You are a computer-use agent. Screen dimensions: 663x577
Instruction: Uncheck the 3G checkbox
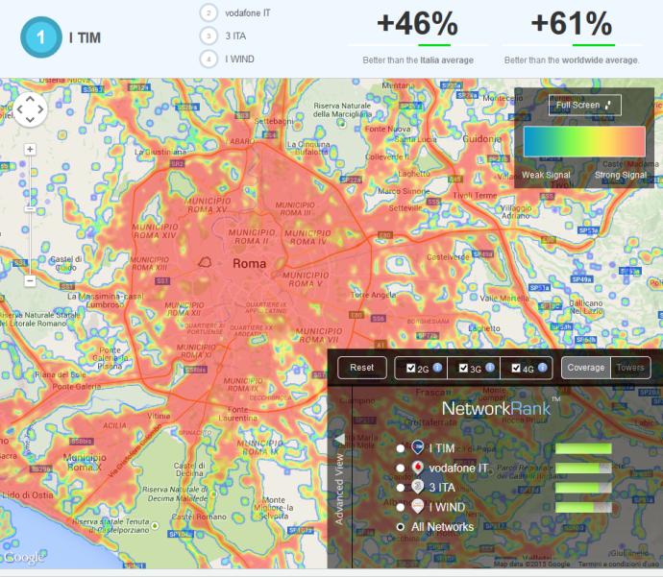click(x=463, y=368)
